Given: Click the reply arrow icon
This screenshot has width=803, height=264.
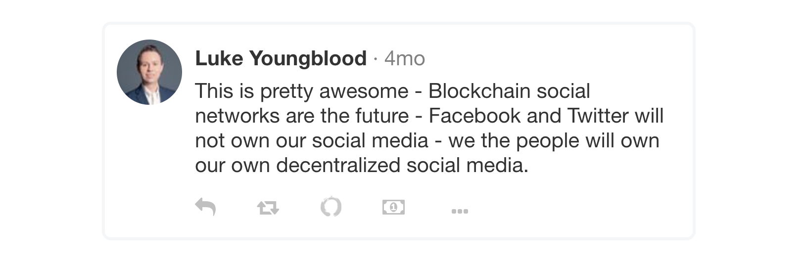Looking at the screenshot, I should coord(205,207).
